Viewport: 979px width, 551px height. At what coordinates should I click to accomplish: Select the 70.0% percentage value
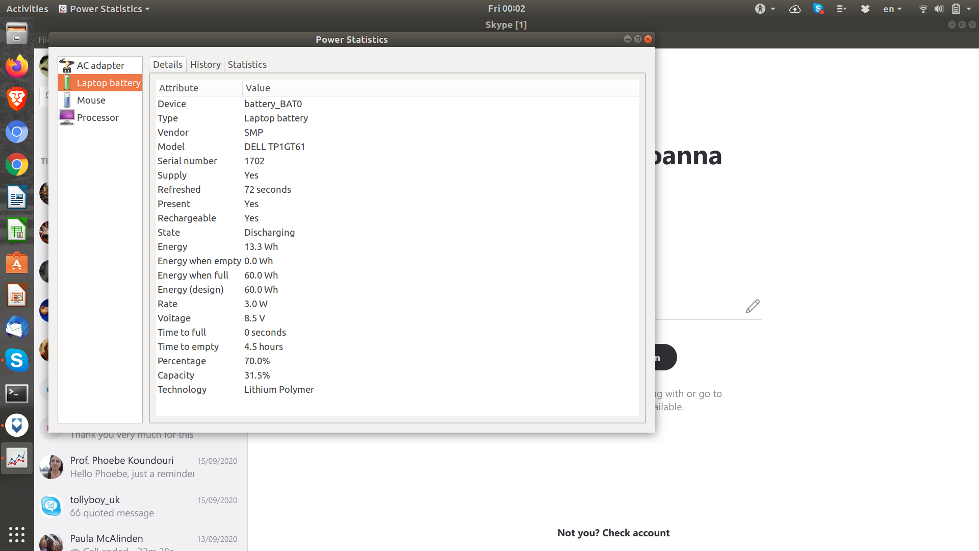click(x=257, y=361)
